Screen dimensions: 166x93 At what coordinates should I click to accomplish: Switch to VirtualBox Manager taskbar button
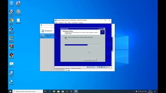coord(72,91)
